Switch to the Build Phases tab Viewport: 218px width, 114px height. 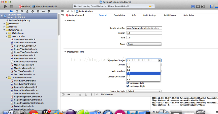(x=170, y=15)
